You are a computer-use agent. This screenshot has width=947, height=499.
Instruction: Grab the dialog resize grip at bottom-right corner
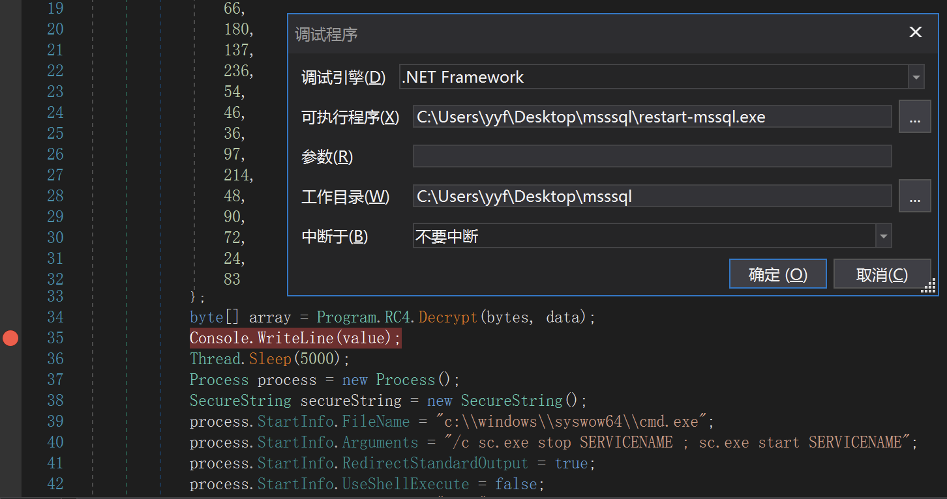928,286
